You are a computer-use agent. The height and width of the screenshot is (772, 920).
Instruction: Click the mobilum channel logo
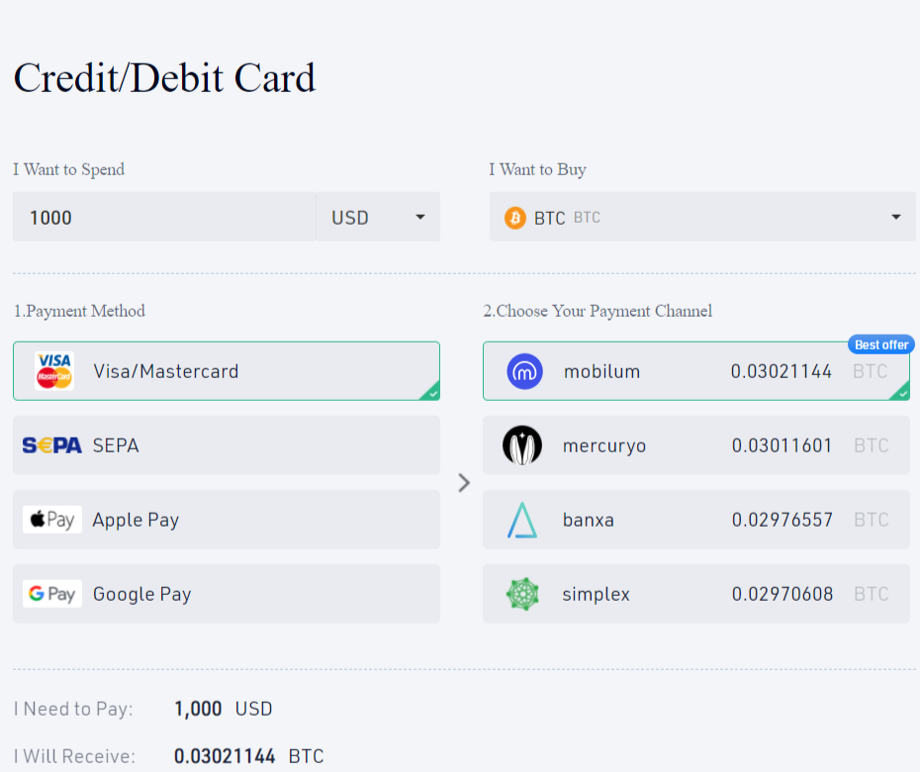[x=523, y=371]
